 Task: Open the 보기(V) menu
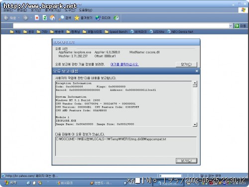click(36, 10)
